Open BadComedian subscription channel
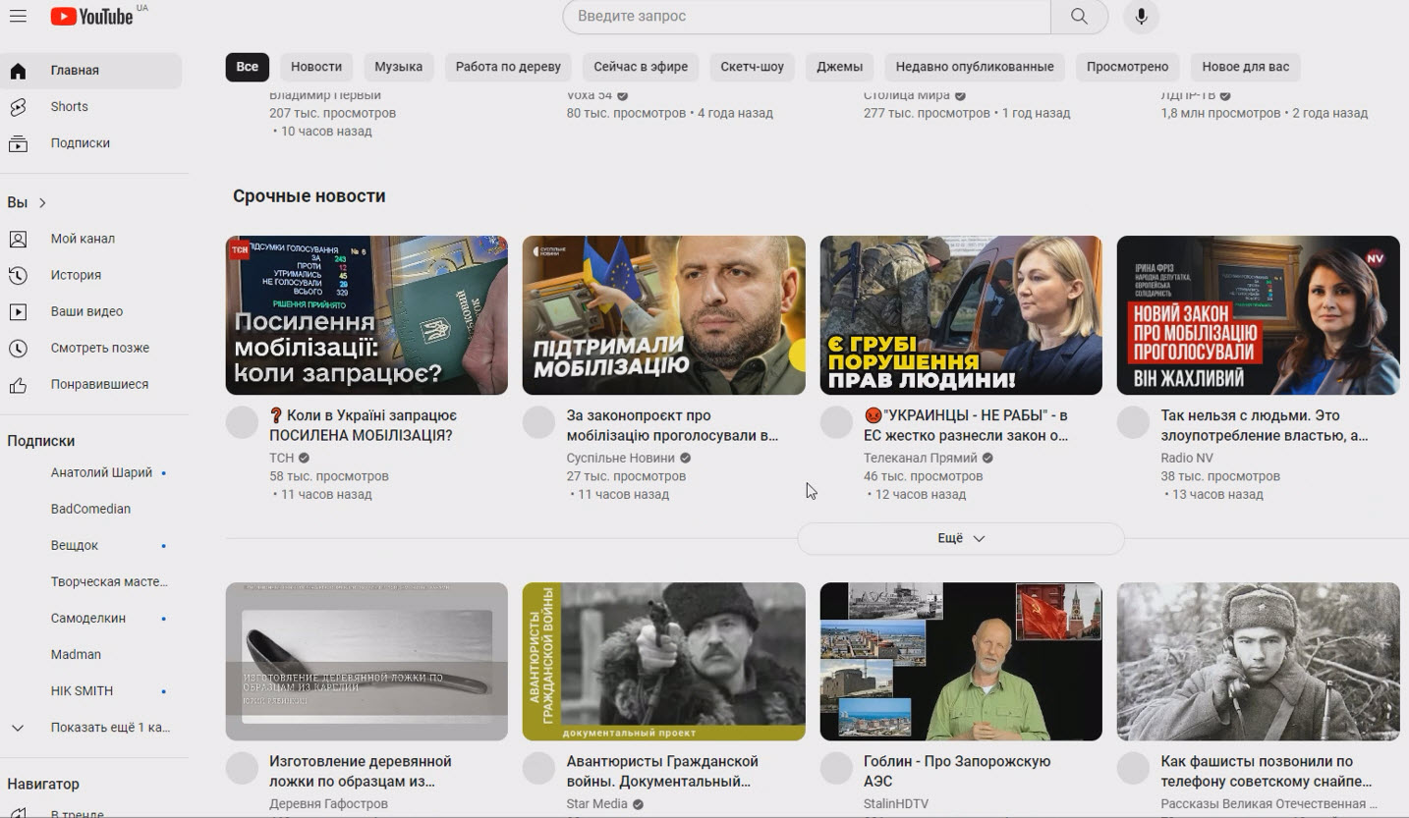Image resolution: width=1409 pixels, height=818 pixels. [90, 509]
